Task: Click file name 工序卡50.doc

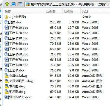Action: tap(19, 49)
